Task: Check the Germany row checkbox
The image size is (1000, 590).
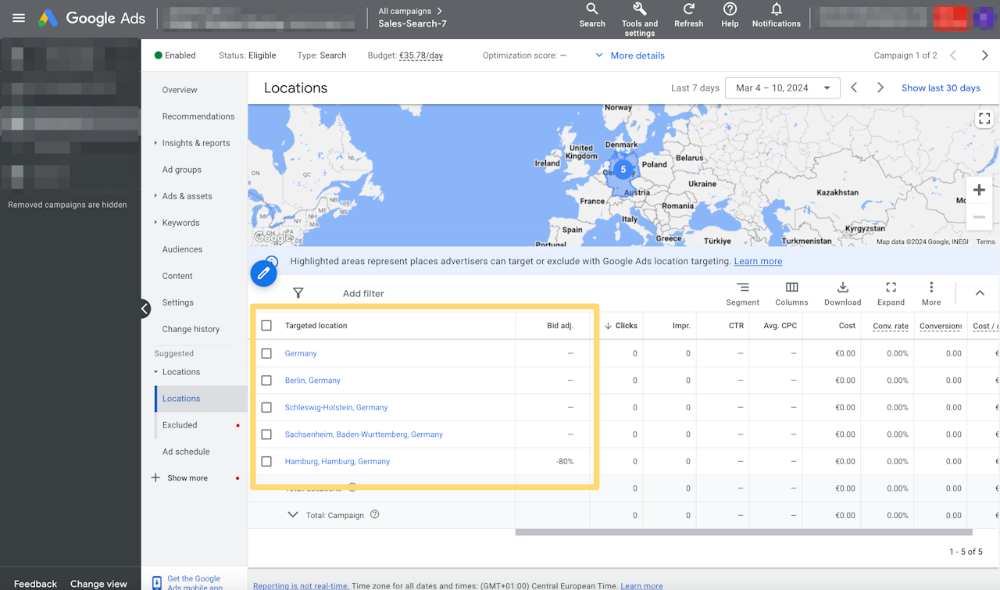Action: [266, 354]
